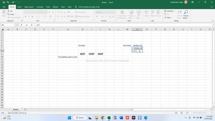Image resolution: width=215 pixels, height=121 pixels.
Task: Open the Copy dropdown arrow
Action: tap(16, 14)
